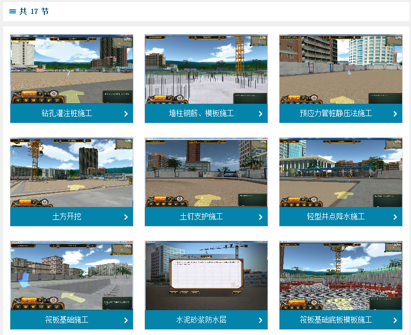Click the 共 17 节 section header text

[34, 11]
